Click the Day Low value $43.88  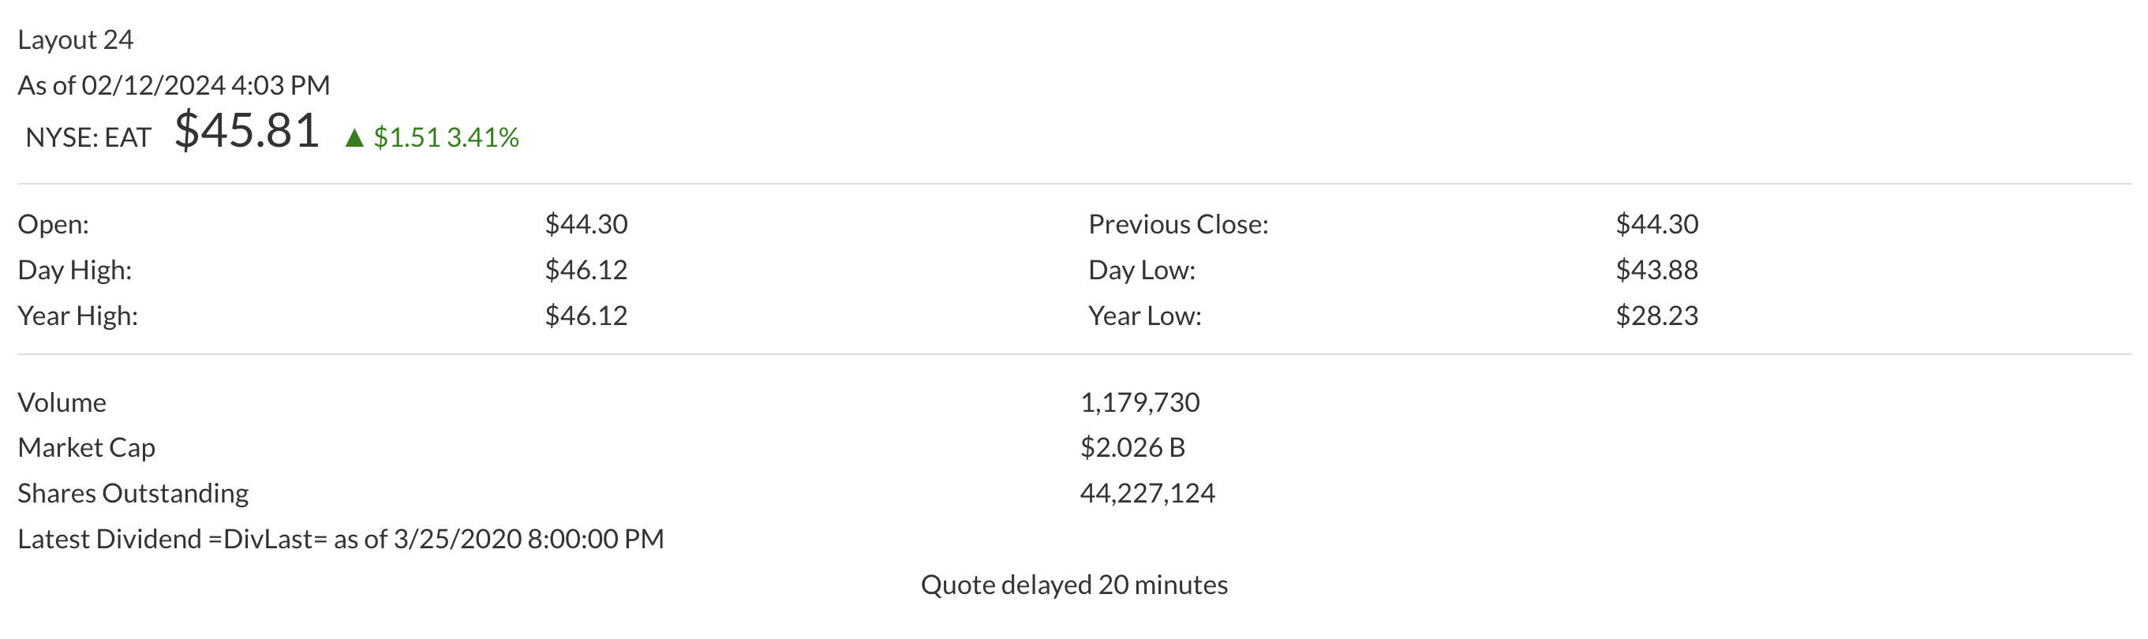point(1657,270)
